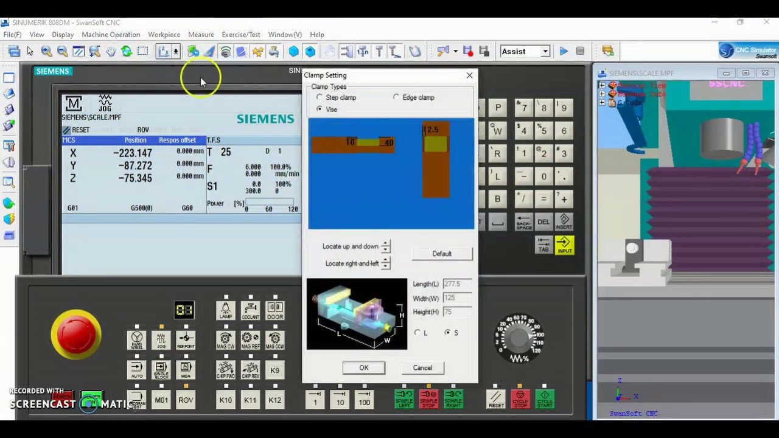Open the Exercise/Test menu
779x438 pixels.
click(x=241, y=35)
